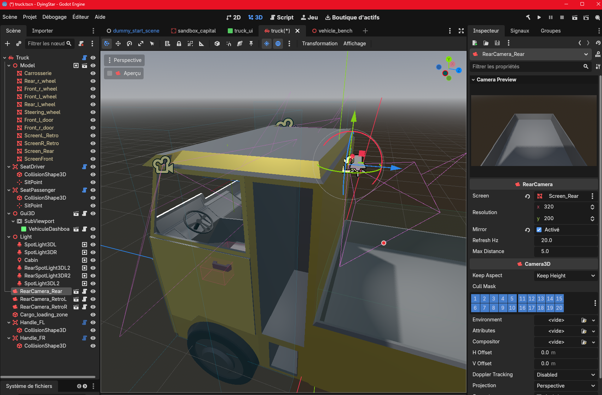Revert the Screen property to default
Screen dimensions: 602x395
pos(527,196)
